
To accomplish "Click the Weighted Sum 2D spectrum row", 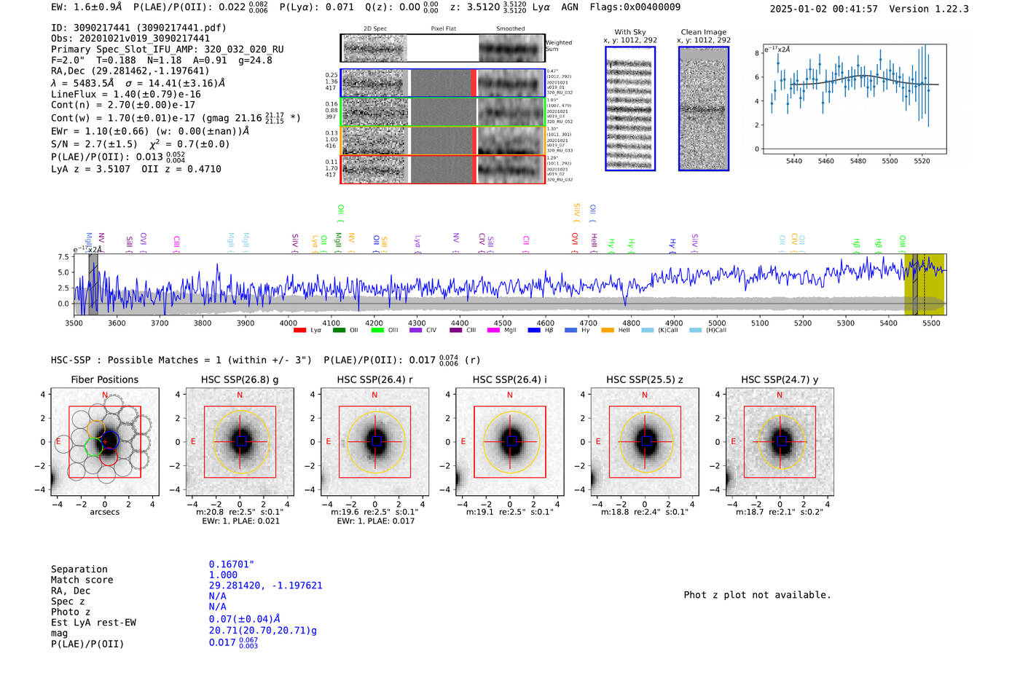I will 443,48.
